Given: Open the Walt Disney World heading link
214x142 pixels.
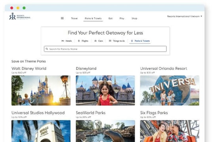Looking at the screenshot, I should pos(29,68).
